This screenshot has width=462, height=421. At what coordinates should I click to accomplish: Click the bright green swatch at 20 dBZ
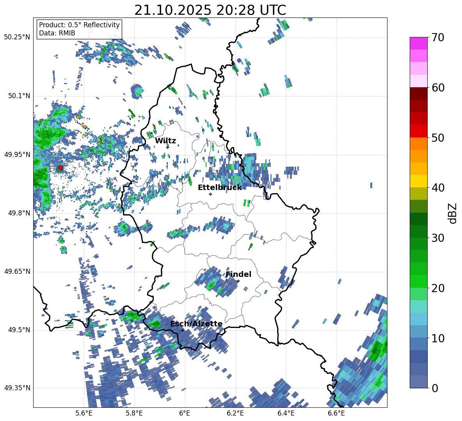point(418,282)
